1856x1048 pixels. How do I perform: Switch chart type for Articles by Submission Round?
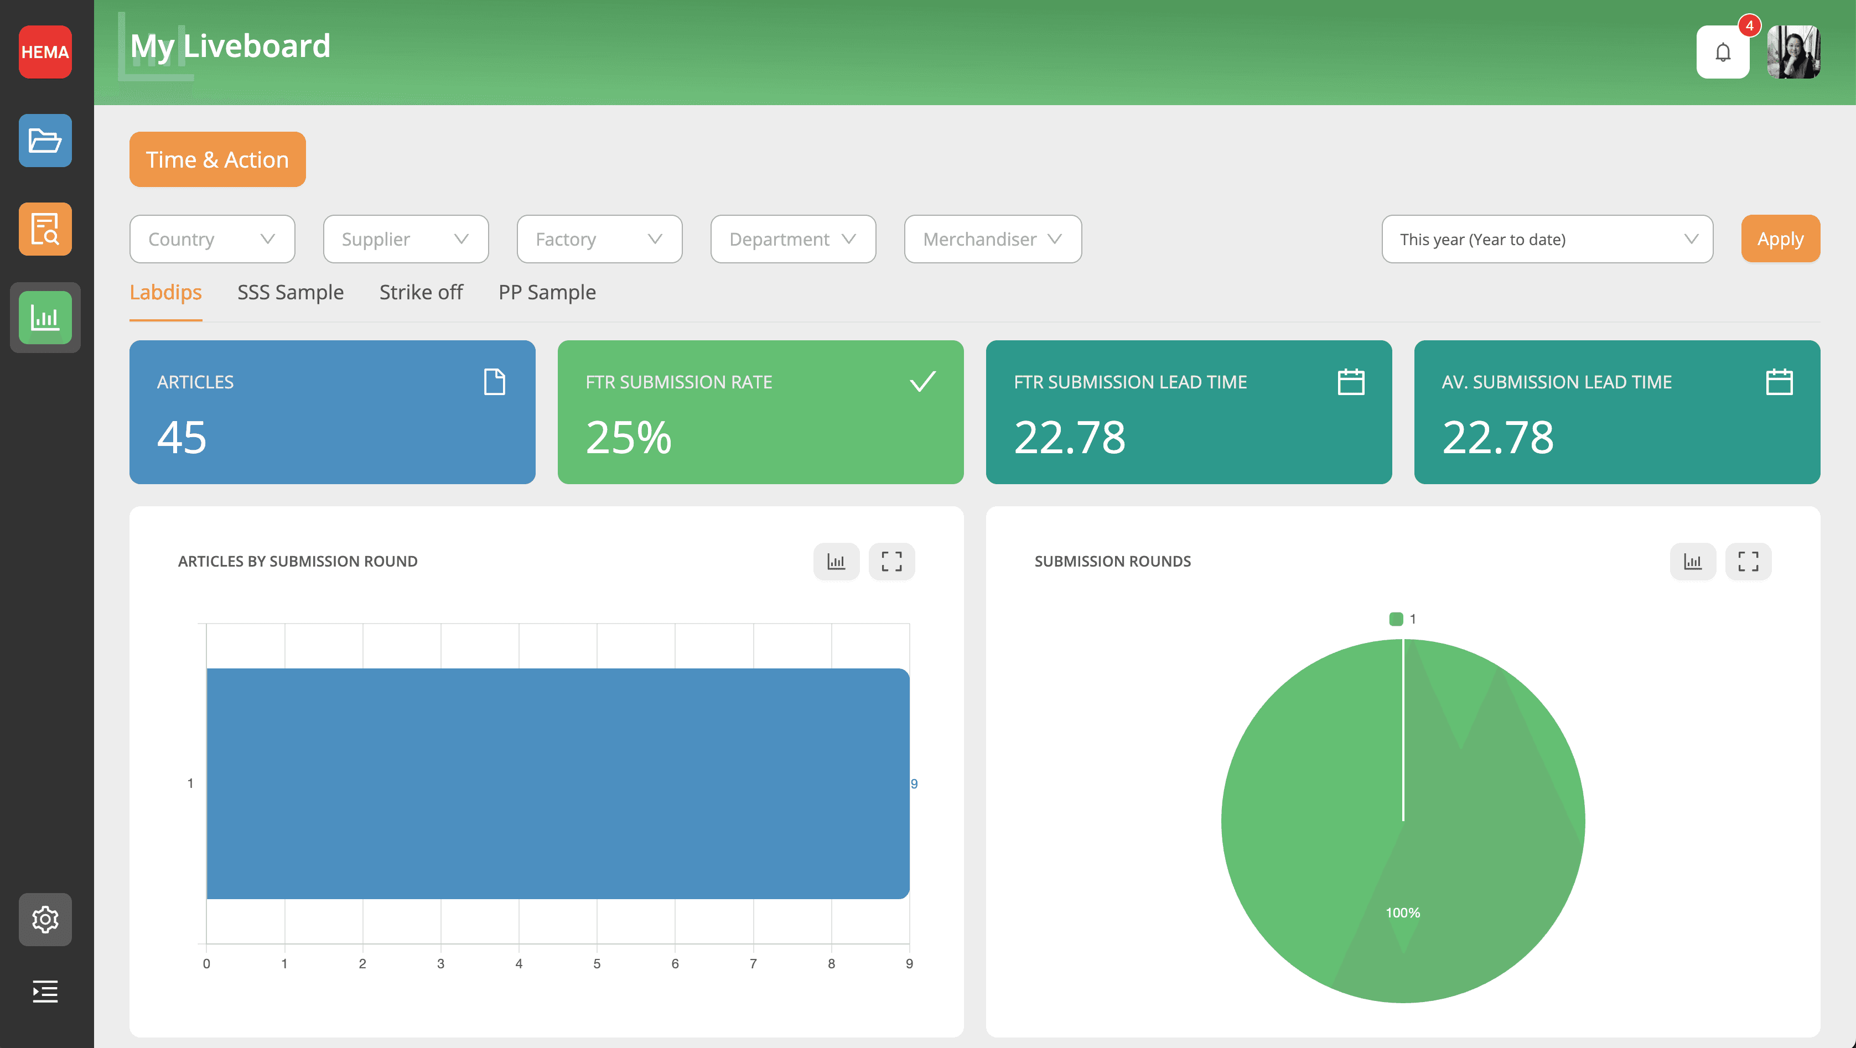[x=836, y=561]
